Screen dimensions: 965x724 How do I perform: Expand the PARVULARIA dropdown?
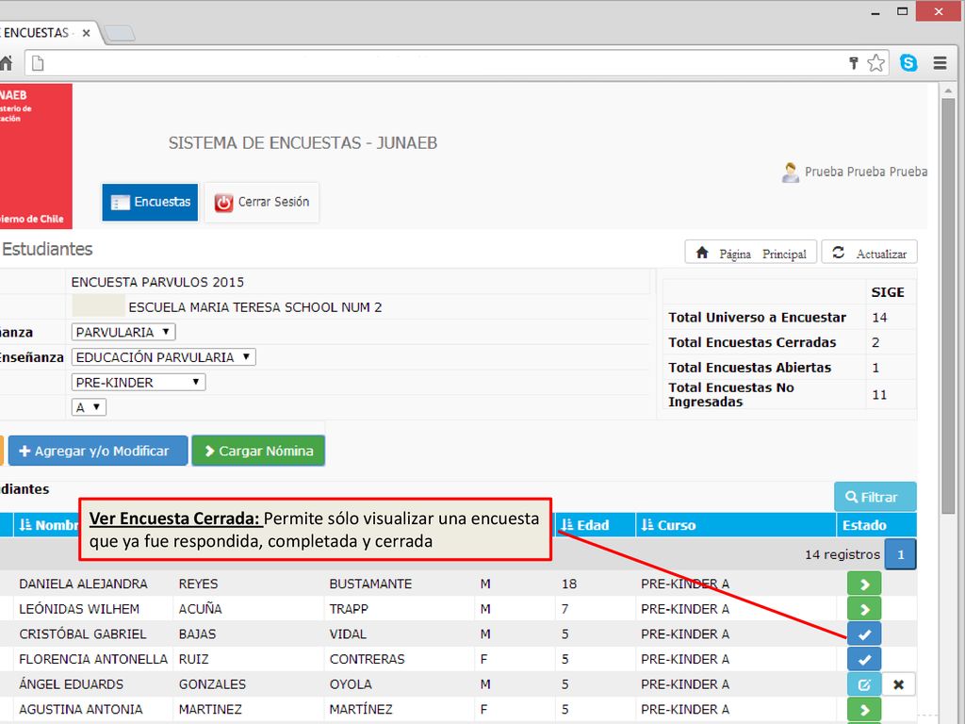tap(123, 333)
